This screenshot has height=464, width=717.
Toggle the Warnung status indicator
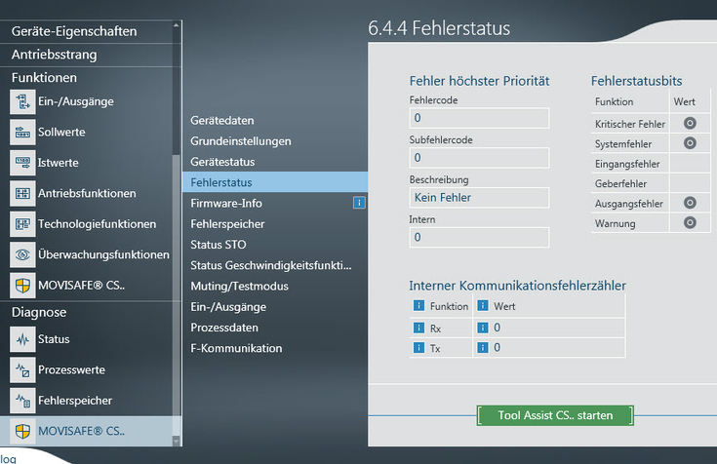point(690,223)
